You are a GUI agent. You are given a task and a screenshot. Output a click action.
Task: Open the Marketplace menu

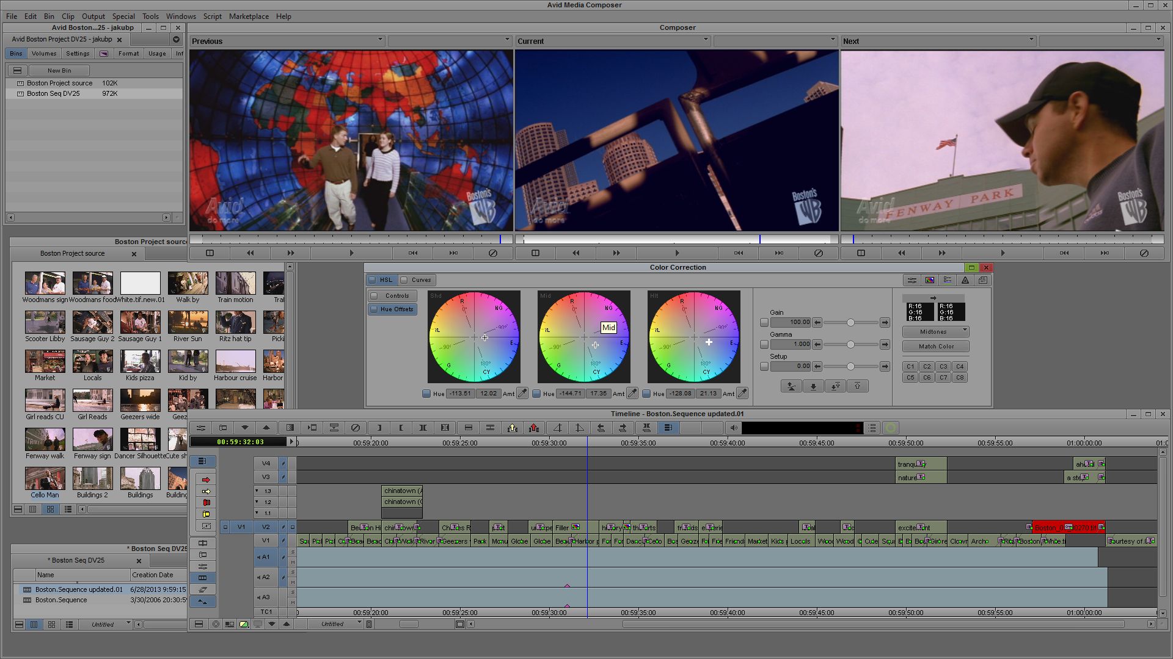(x=249, y=16)
